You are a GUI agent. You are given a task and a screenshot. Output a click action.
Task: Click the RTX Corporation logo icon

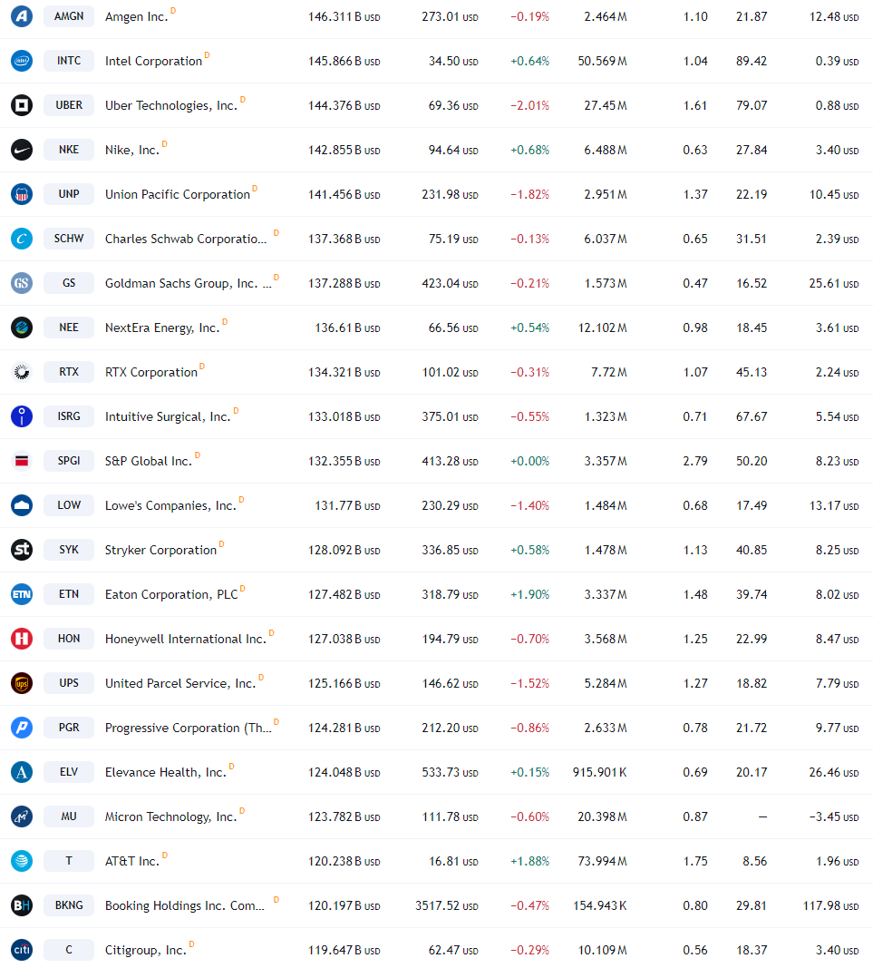pos(22,372)
